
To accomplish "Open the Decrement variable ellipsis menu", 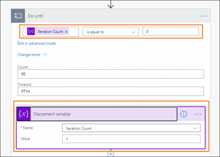I will (x=198, y=114).
